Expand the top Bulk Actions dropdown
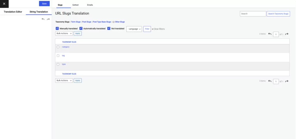296x139 pixels. [64, 34]
